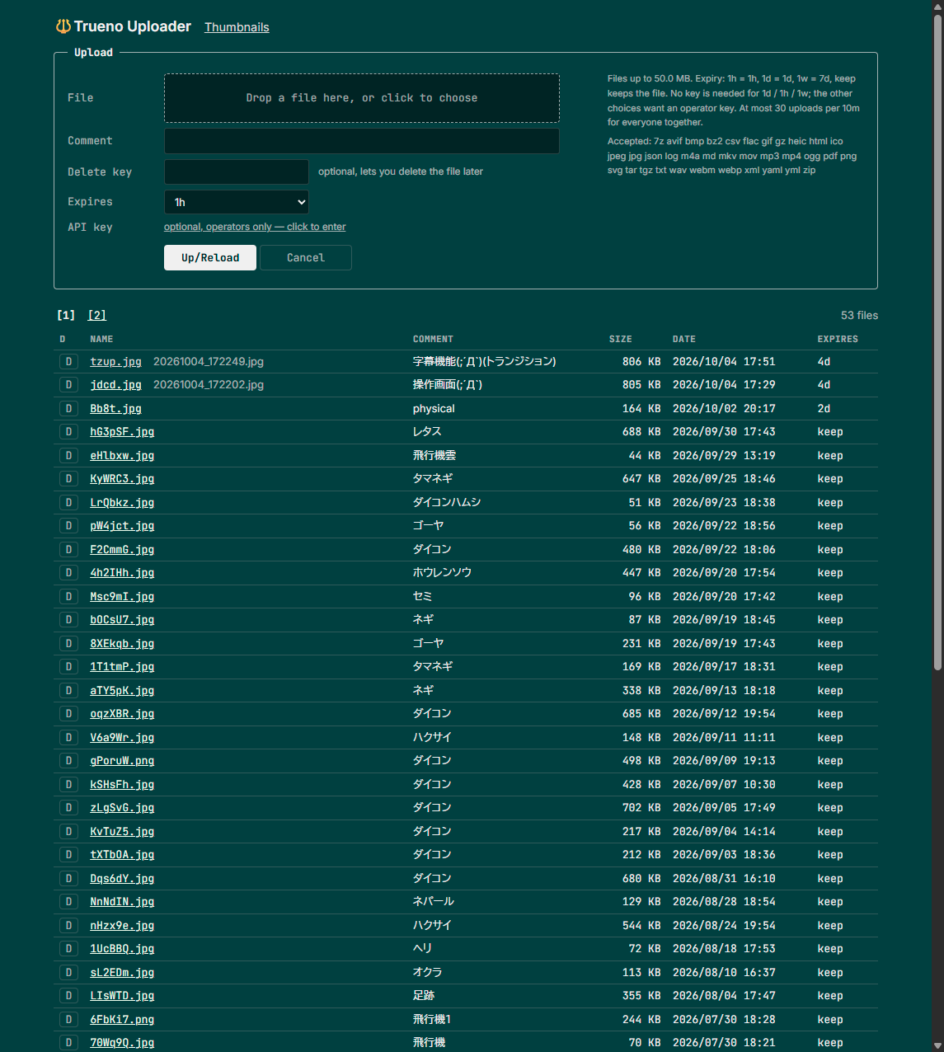
Task: Open the LIsWTD.jpg file link
Action: [122, 995]
